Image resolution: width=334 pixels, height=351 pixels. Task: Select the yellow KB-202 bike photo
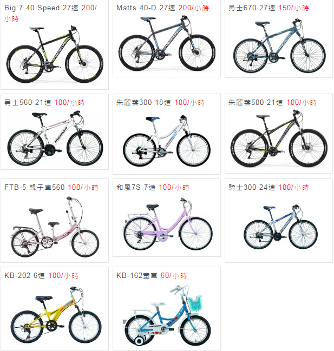[x=56, y=315]
